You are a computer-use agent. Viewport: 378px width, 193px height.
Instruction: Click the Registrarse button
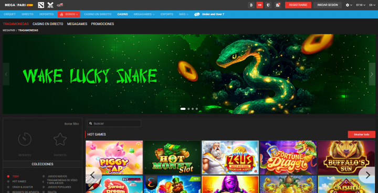coord(298,5)
